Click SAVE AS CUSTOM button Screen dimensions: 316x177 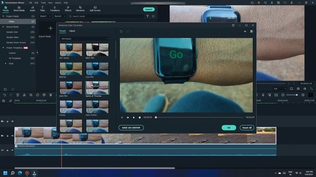coord(131,128)
